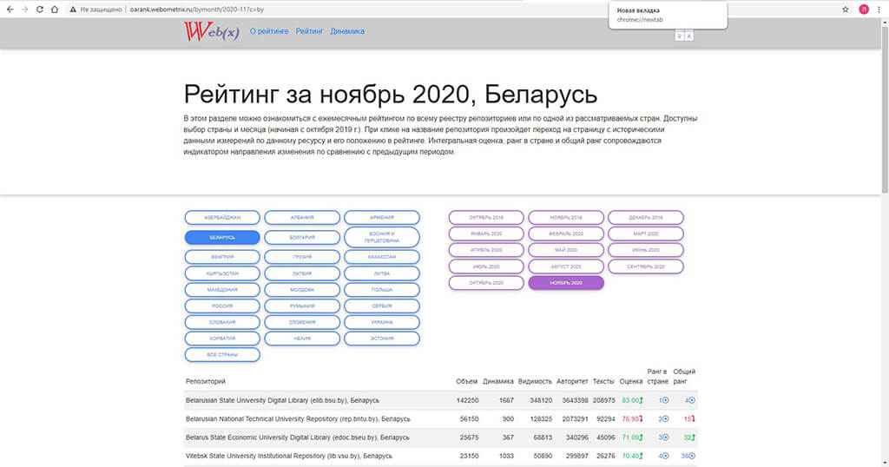Click the active Ноябрь 2020 month button
The width and height of the screenshot is (889, 467).
[x=566, y=283]
